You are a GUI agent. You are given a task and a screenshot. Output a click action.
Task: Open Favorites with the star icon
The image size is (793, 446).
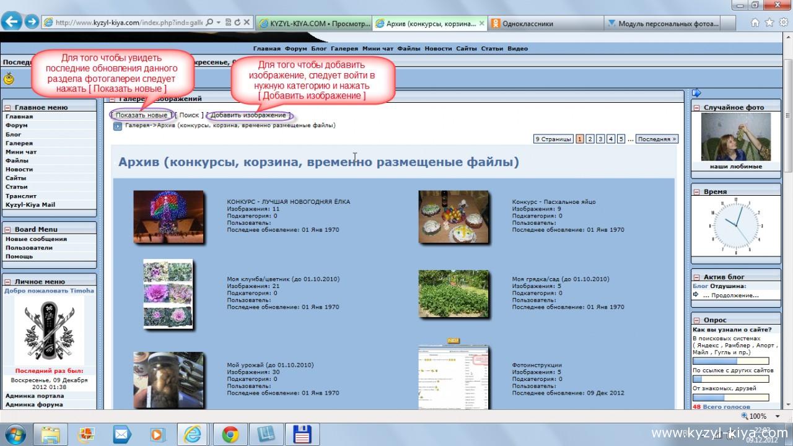click(769, 22)
